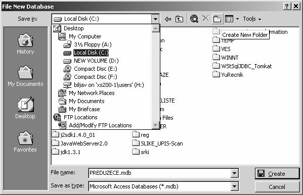Select the reg folder
Viewport: 303px width, 195px height.
(x=141, y=134)
